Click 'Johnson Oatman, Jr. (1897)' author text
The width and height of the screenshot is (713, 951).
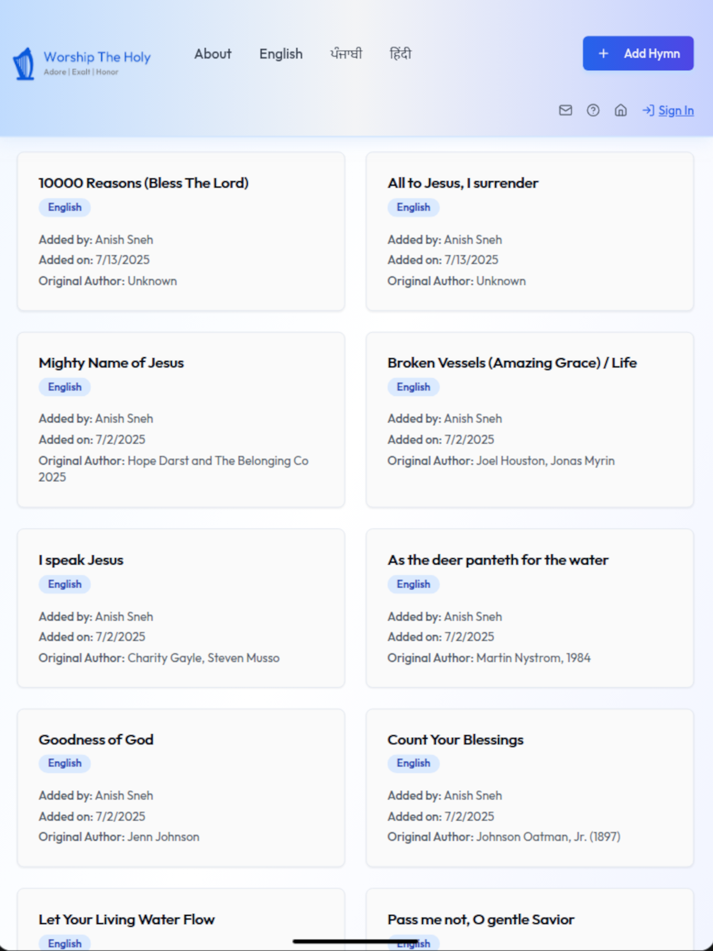pyautogui.click(x=549, y=837)
